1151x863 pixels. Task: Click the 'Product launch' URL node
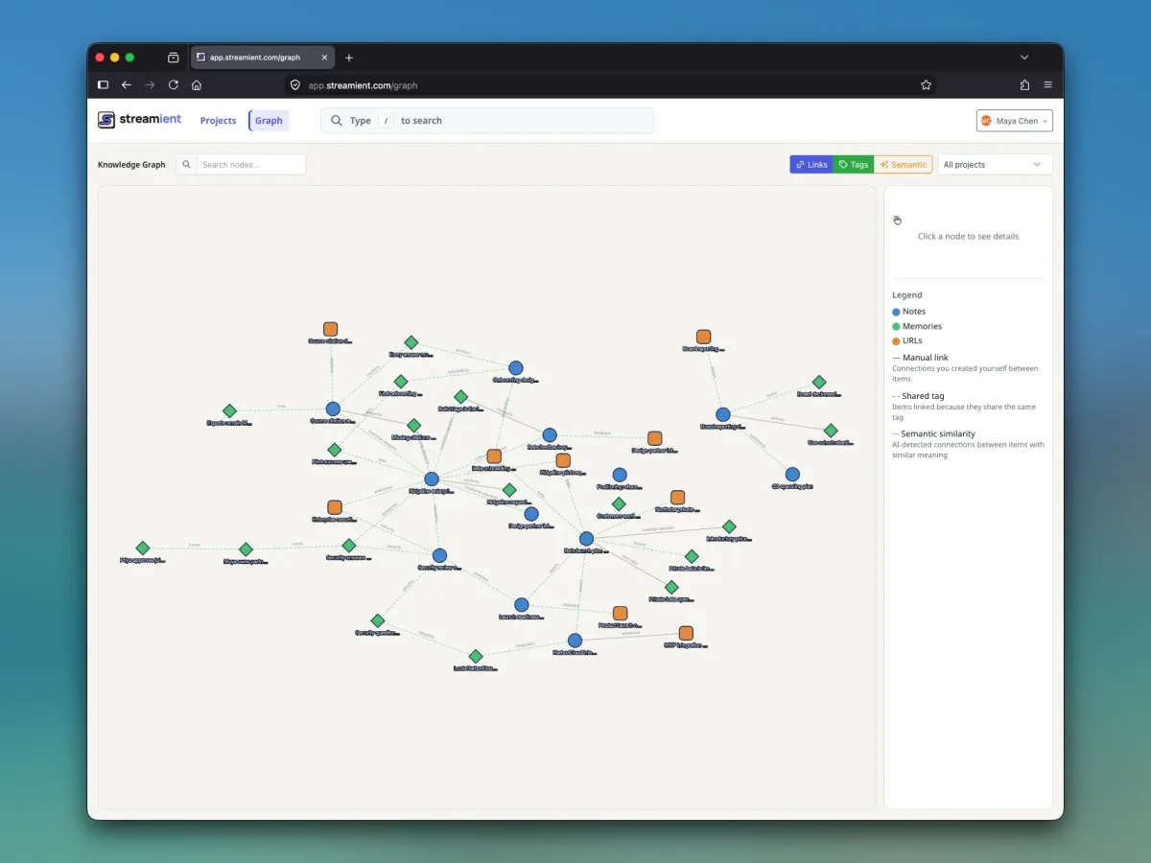point(621,613)
